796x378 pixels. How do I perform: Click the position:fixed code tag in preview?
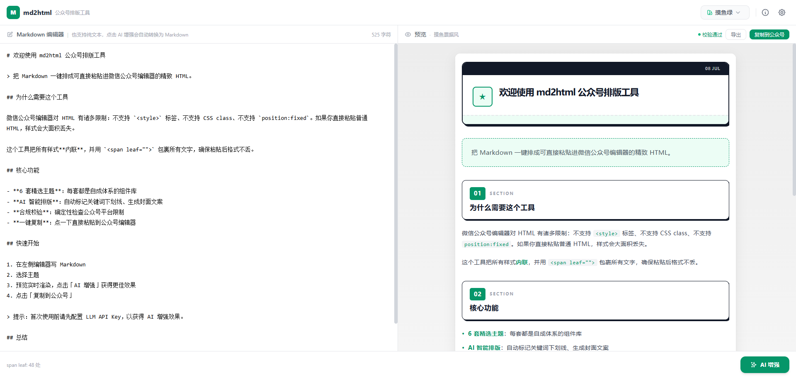pyautogui.click(x=486, y=244)
